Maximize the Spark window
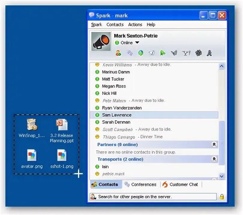The image size is (243, 215). click(213, 15)
